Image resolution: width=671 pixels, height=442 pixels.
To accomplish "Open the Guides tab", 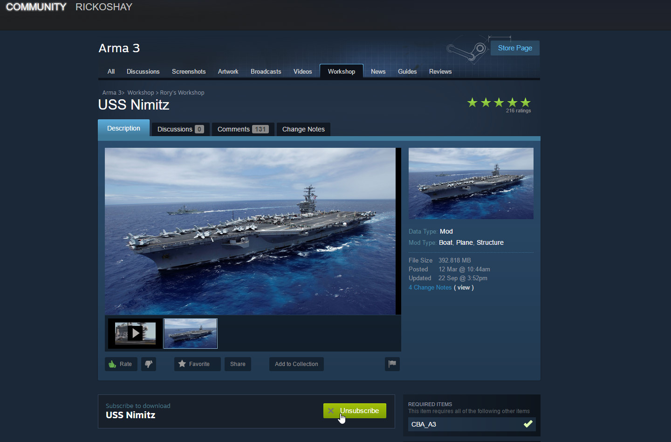I will click(x=407, y=71).
